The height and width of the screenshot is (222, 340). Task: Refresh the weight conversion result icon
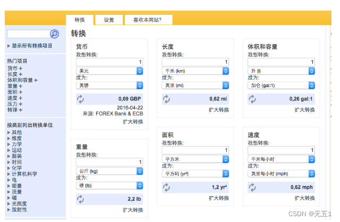pyautogui.click(x=80, y=199)
